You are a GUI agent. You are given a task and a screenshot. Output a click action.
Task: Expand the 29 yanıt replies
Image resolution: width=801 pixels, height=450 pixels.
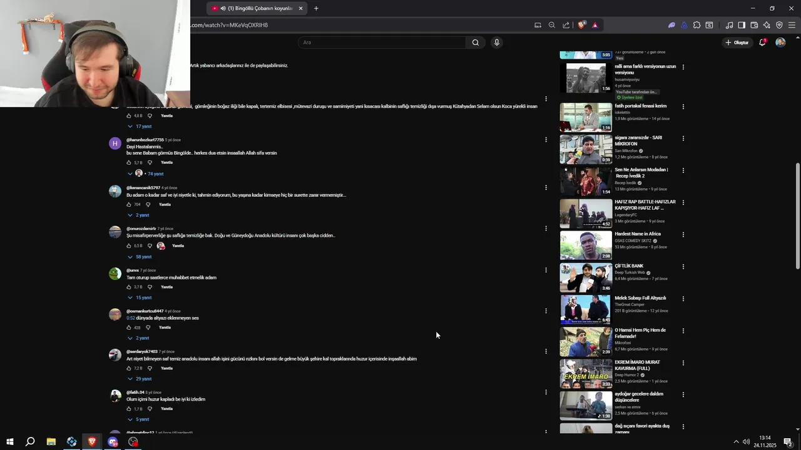pyautogui.click(x=140, y=379)
